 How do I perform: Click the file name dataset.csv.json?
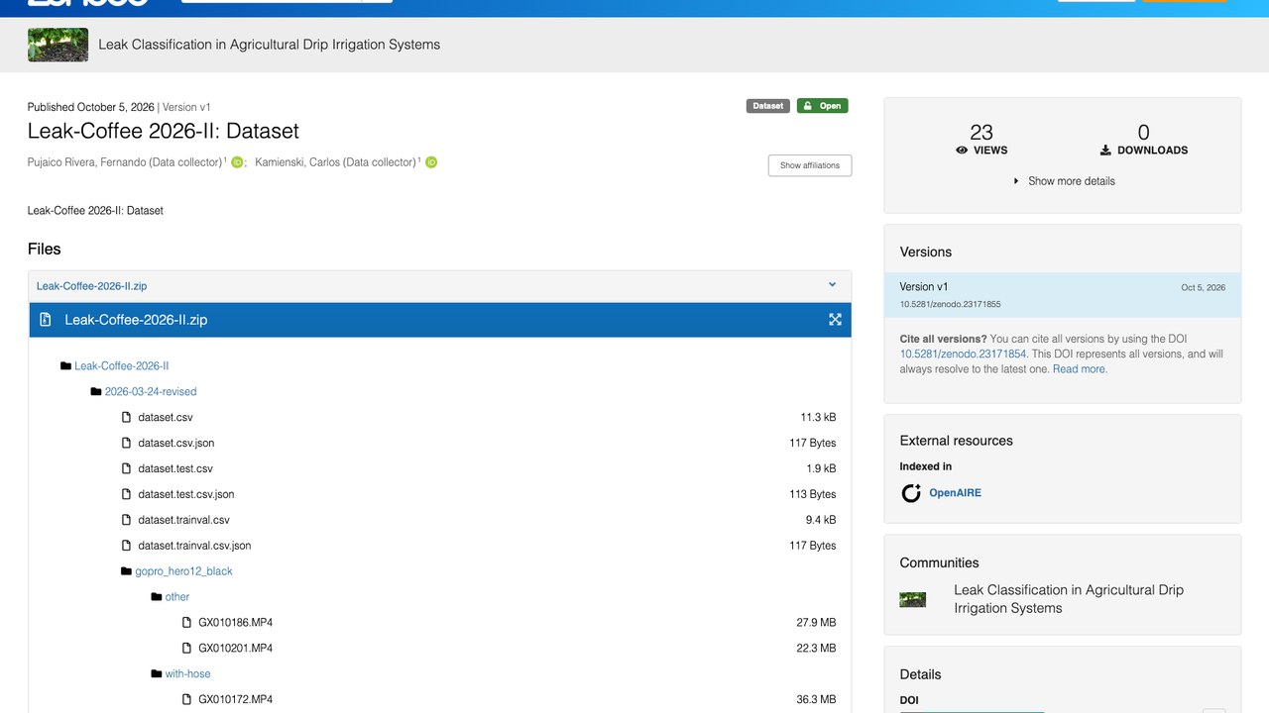pos(176,443)
